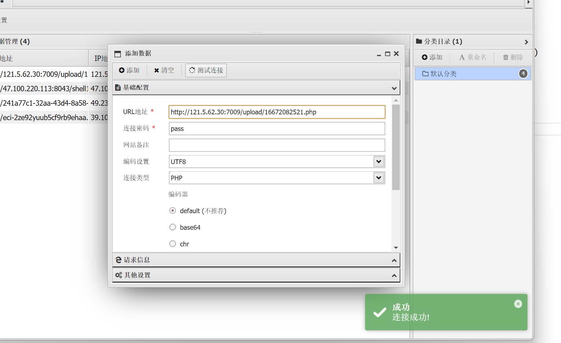The height and width of the screenshot is (343, 561).
Task: Click the 其他设置 gears icon
Action: tap(118, 275)
